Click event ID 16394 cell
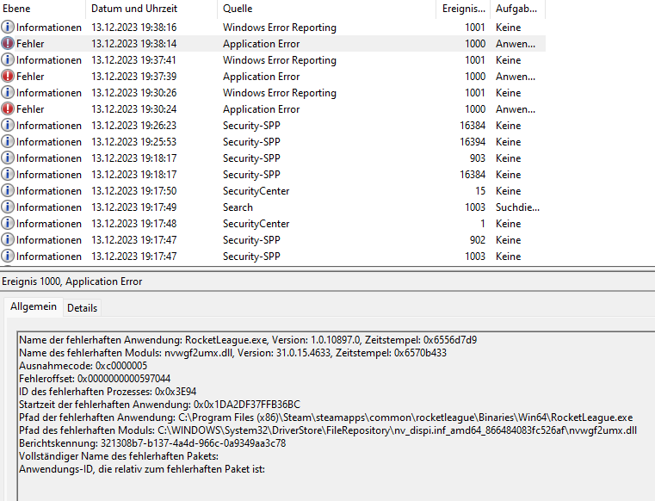Image resolution: width=655 pixels, height=501 pixels. click(x=473, y=142)
